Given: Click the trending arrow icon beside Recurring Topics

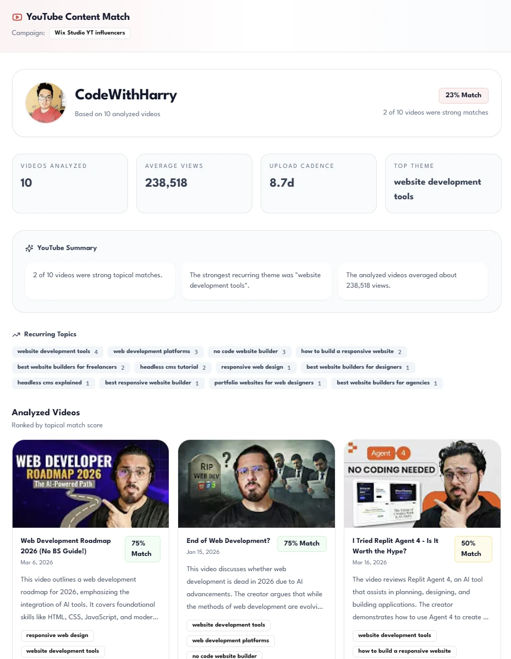Looking at the screenshot, I should point(16,335).
